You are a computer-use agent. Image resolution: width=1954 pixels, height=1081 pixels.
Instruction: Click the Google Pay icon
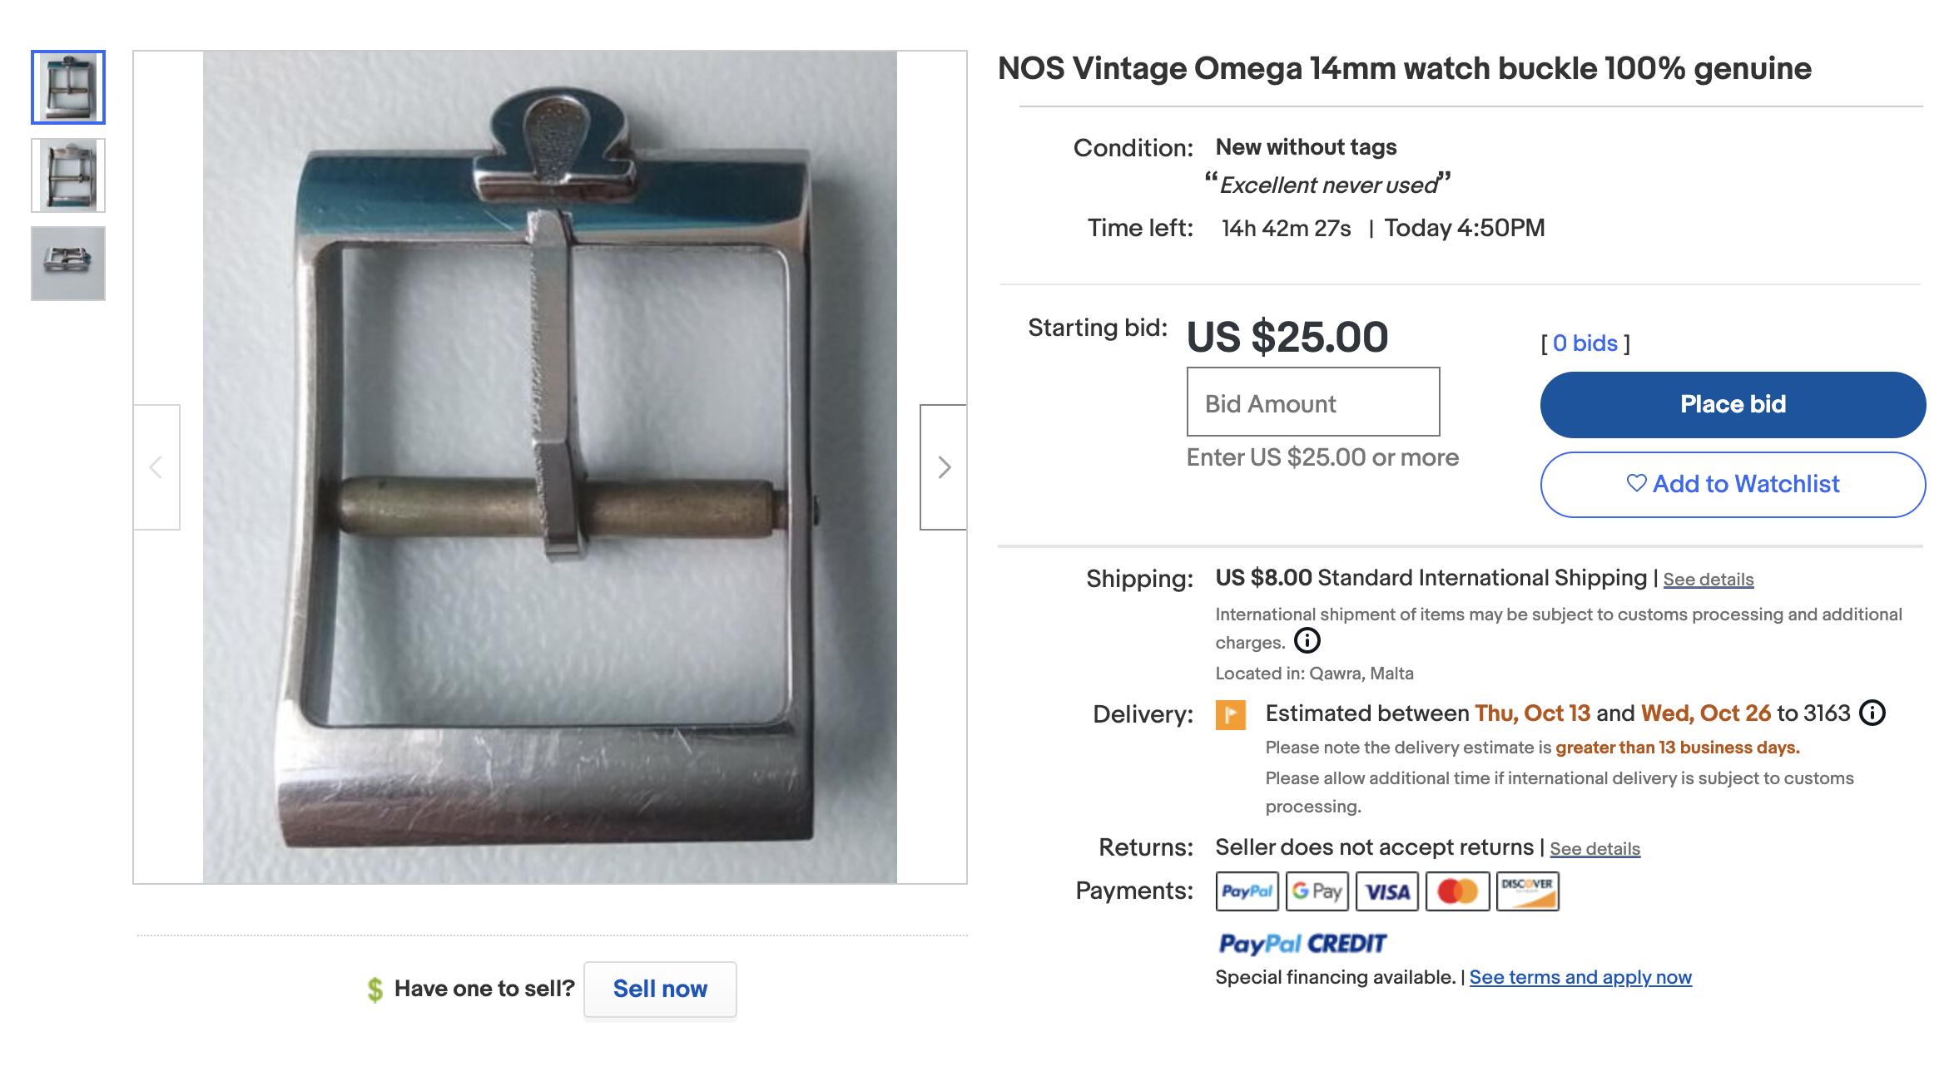[x=1317, y=891]
